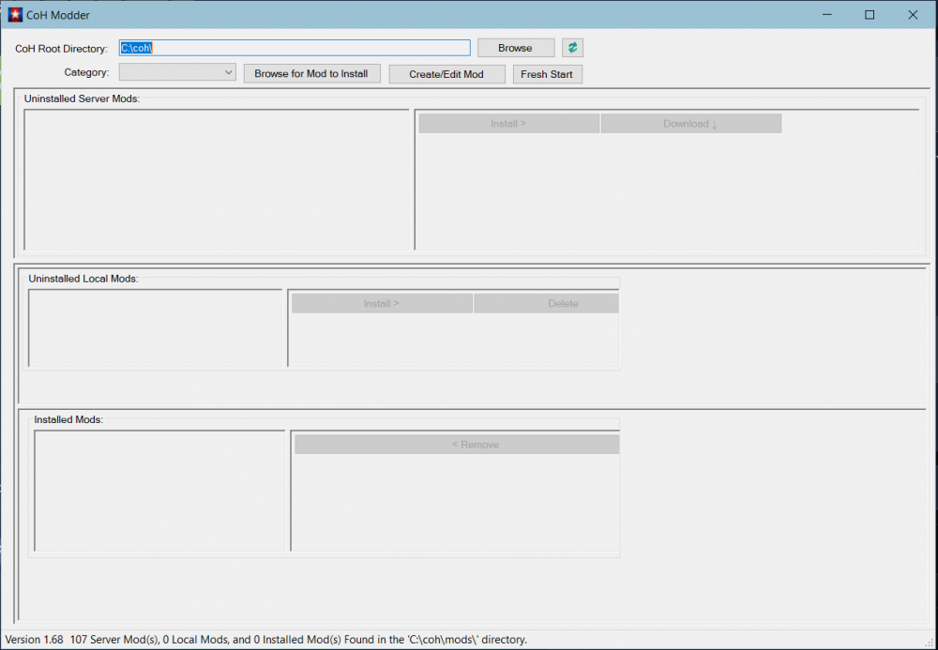Maximize the CoH Modder window
Image resolution: width=938 pixels, height=650 pixels.
(x=870, y=15)
